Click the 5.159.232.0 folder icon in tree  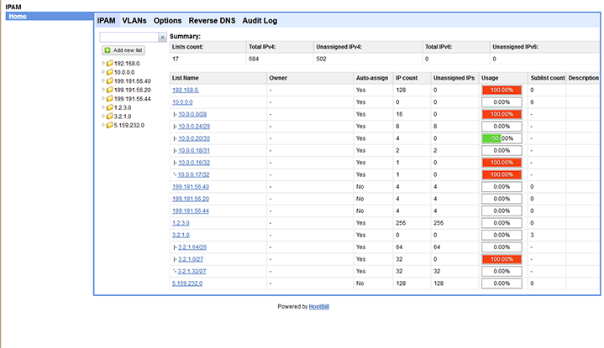[x=109, y=125]
